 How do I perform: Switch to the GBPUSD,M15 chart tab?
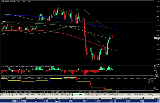coord(90,95)
